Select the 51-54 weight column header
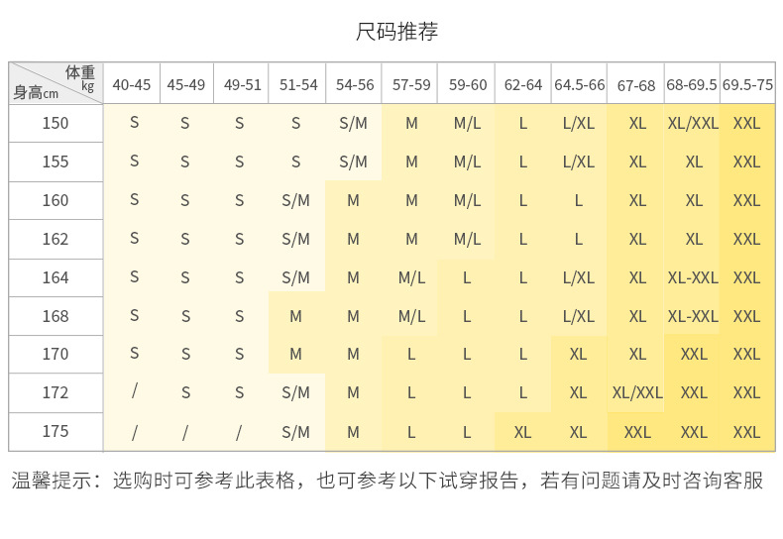The height and width of the screenshot is (539, 783). tap(298, 85)
